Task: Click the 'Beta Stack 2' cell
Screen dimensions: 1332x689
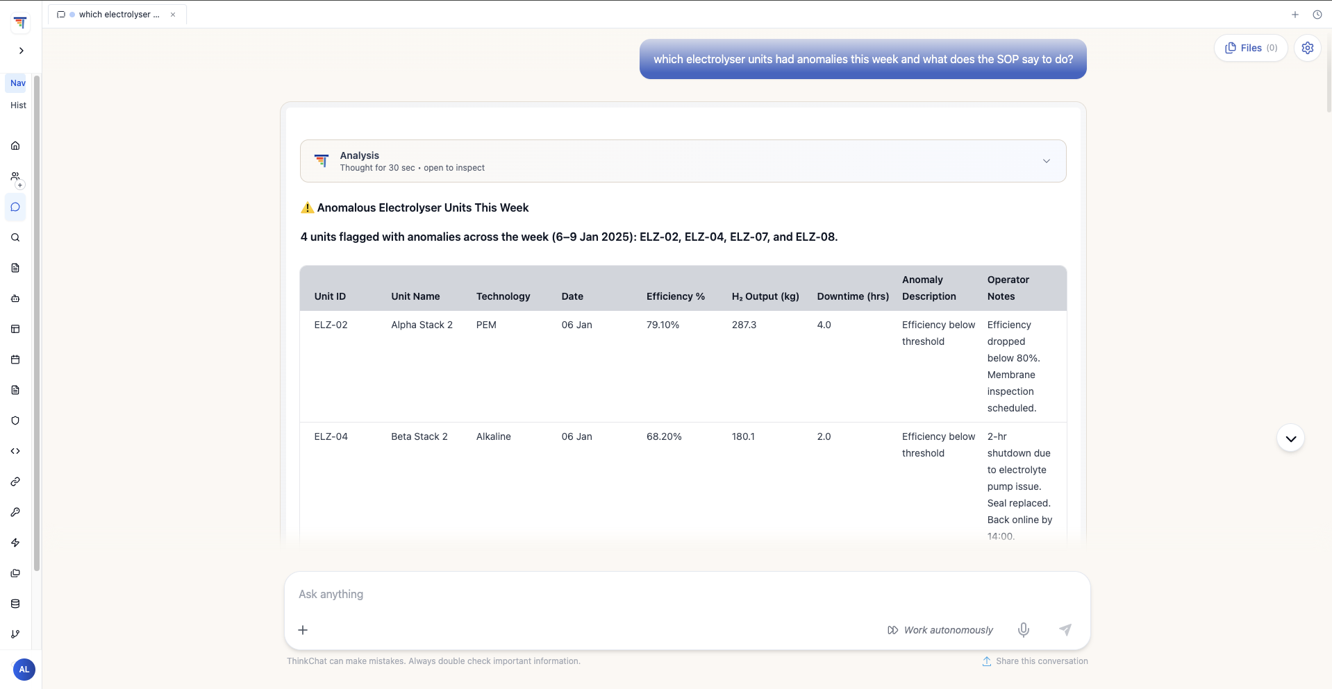Action: click(x=419, y=436)
